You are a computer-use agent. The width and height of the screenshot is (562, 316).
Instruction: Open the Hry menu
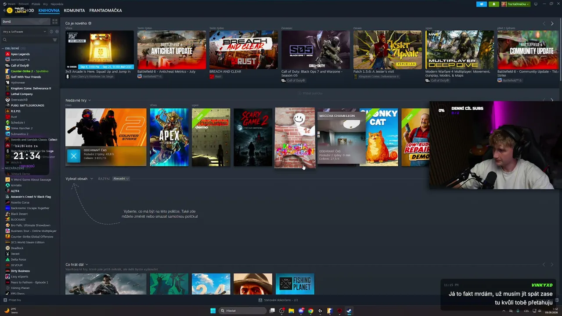(x=46, y=4)
